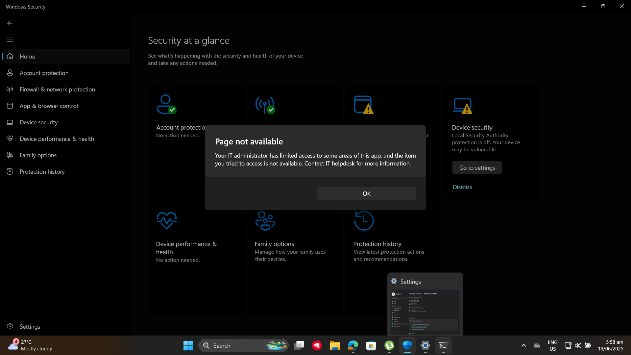The image size is (631, 355).
Task: Toggle the hamburger navigation menu
Action: click(x=10, y=40)
